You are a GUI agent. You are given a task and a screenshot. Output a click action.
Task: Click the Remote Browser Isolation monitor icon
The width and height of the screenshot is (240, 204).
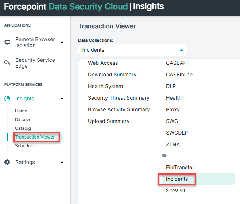coord(7,42)
